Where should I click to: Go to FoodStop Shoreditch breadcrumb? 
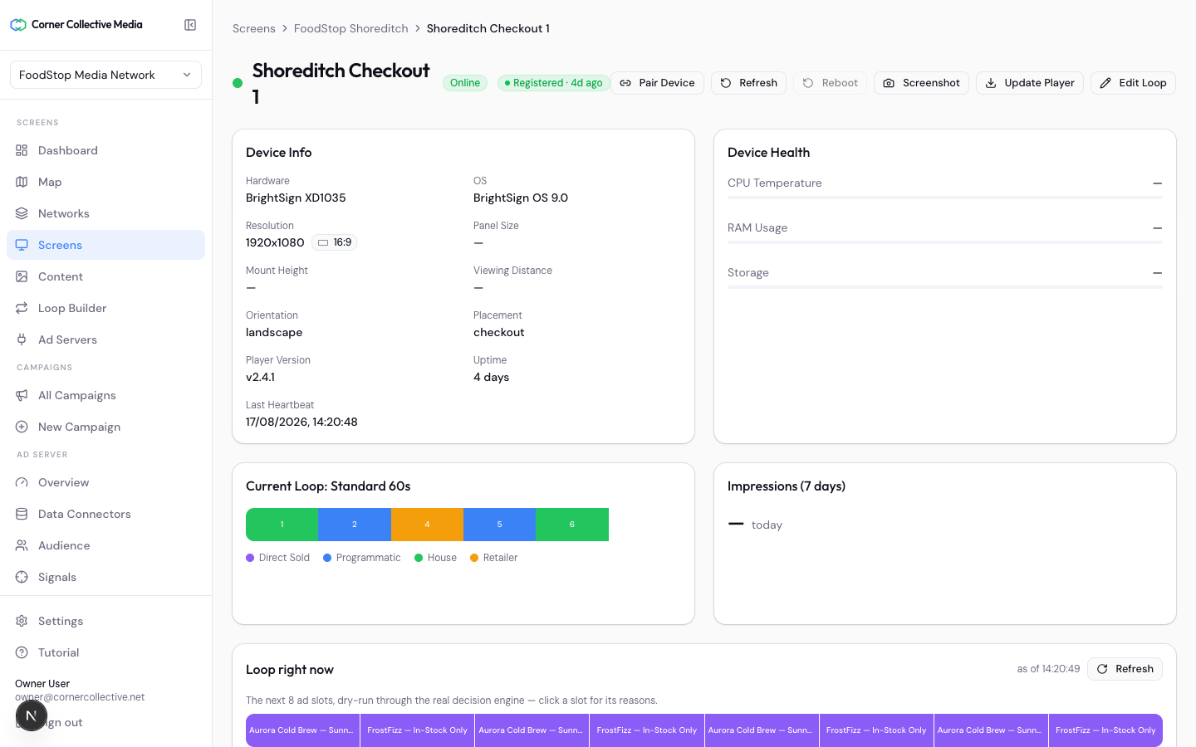tap(351, 28)
